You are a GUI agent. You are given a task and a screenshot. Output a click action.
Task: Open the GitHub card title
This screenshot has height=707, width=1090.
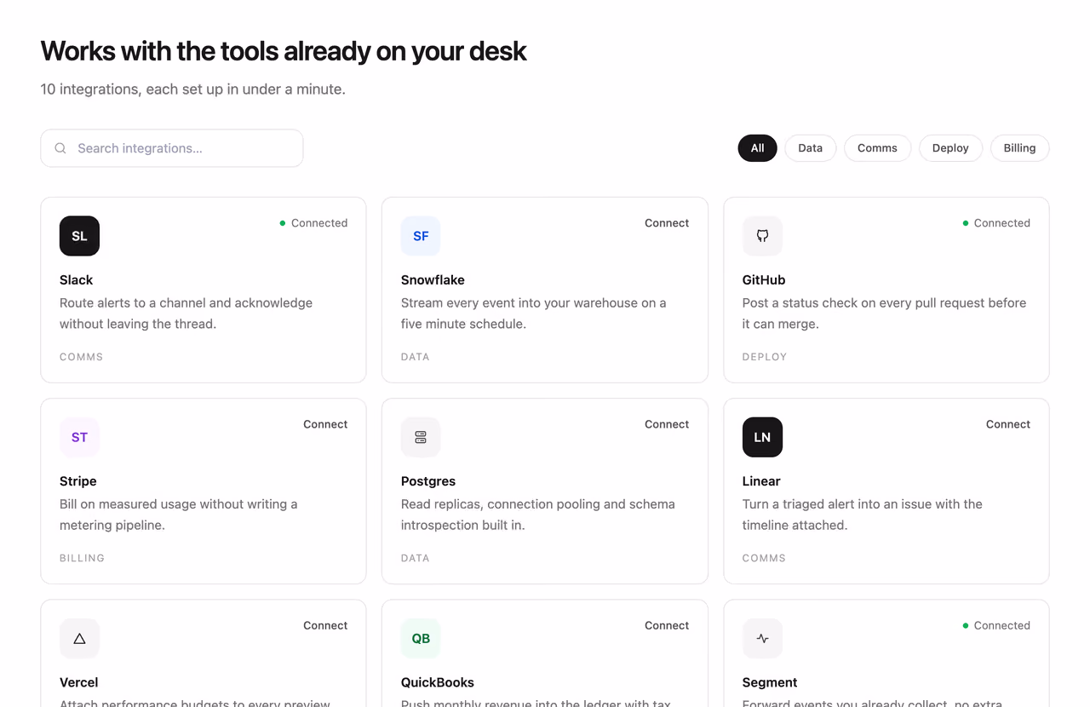pos(764,280)
